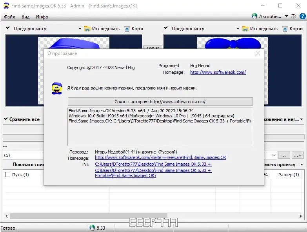
Task: Click the ... browse button
Action: [283, 155]
